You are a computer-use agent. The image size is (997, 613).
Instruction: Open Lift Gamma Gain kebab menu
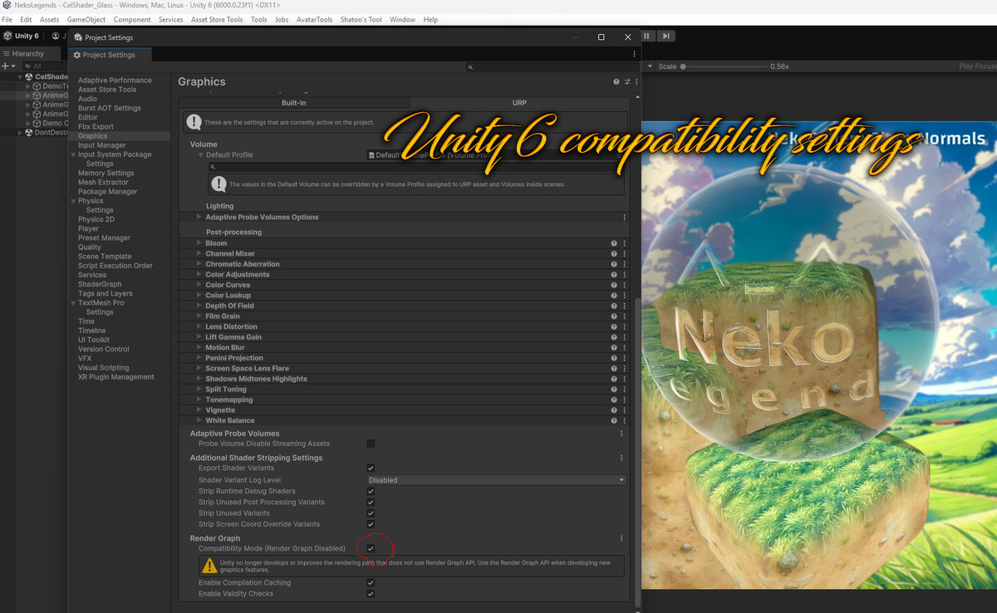pos(624,337)
